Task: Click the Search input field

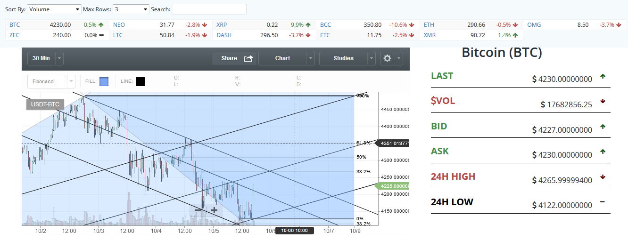Action: click(209, 9)
